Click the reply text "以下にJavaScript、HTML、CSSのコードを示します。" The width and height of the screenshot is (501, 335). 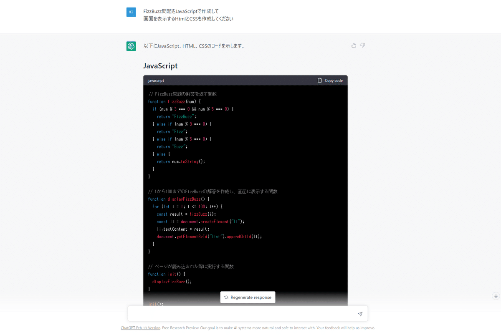[194, 46]
